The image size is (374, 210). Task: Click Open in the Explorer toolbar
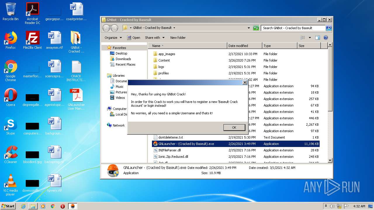coord(134,38)
